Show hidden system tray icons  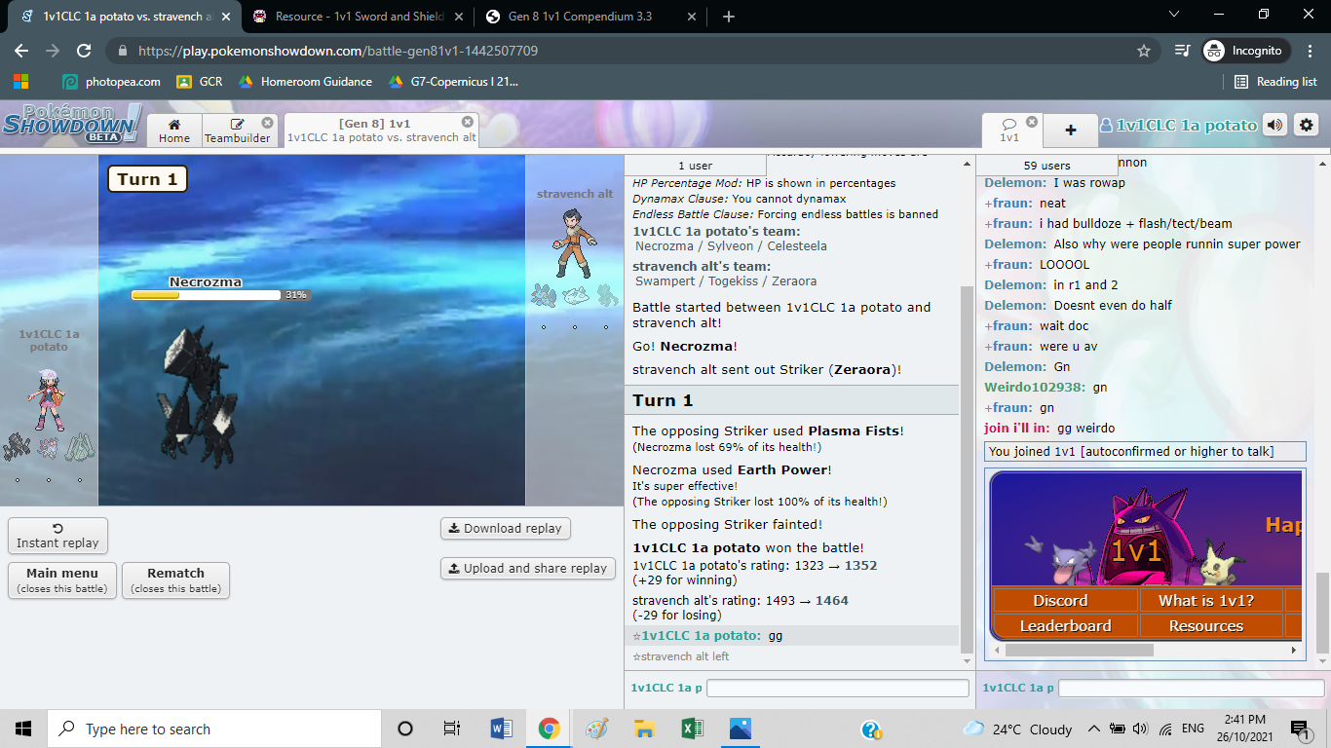(1093, 729)
